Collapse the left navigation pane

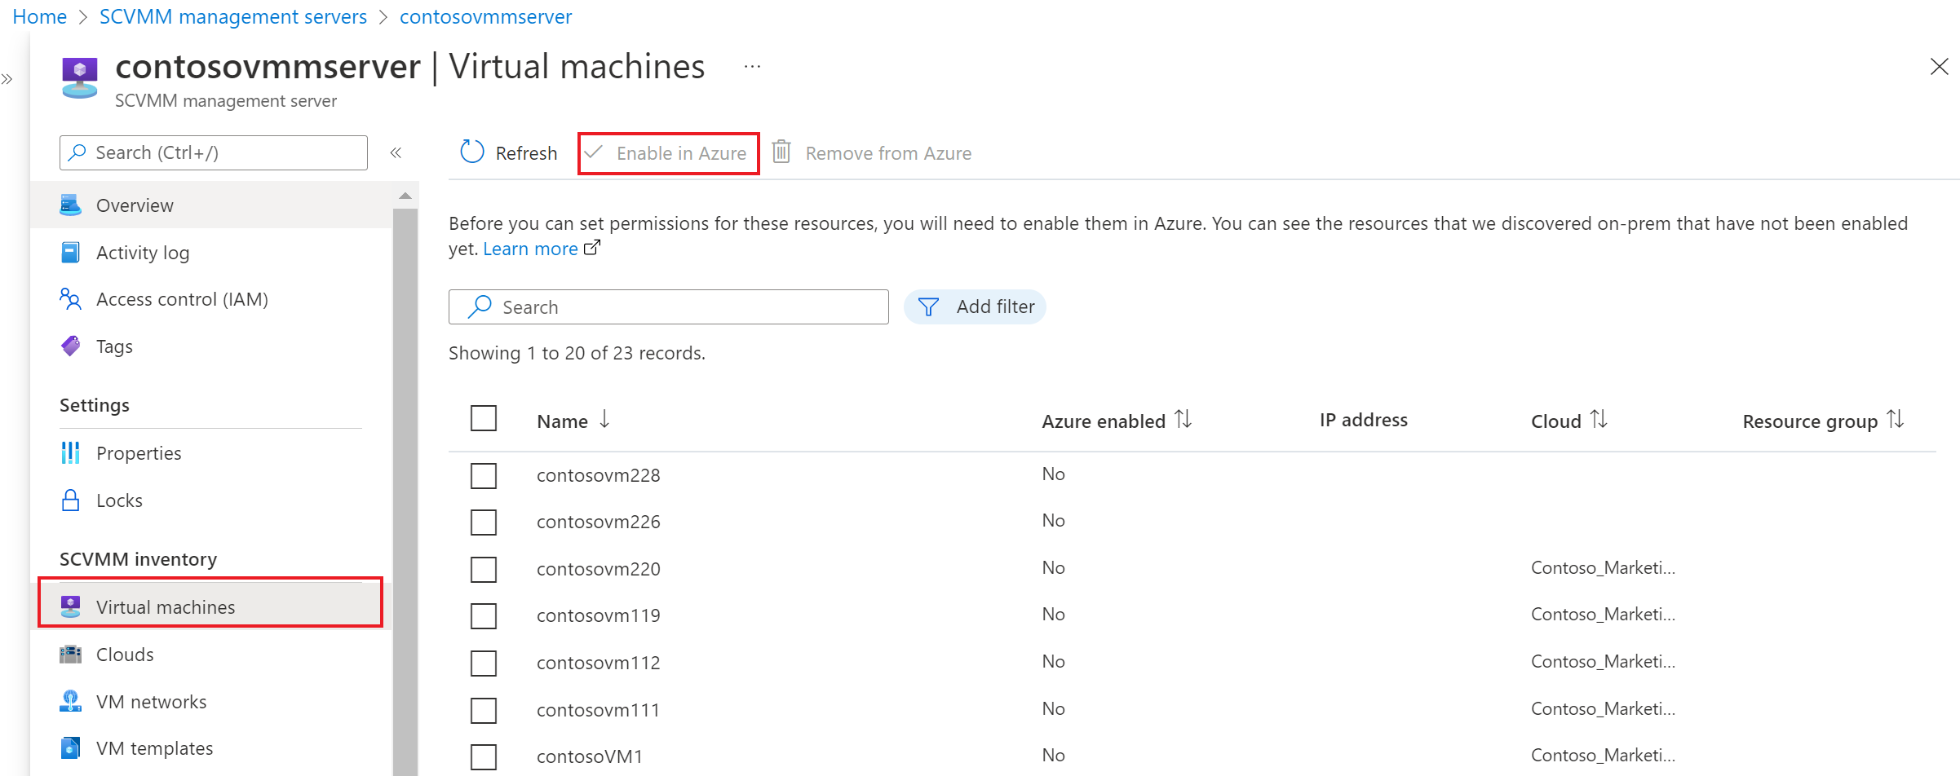(396, 152)
